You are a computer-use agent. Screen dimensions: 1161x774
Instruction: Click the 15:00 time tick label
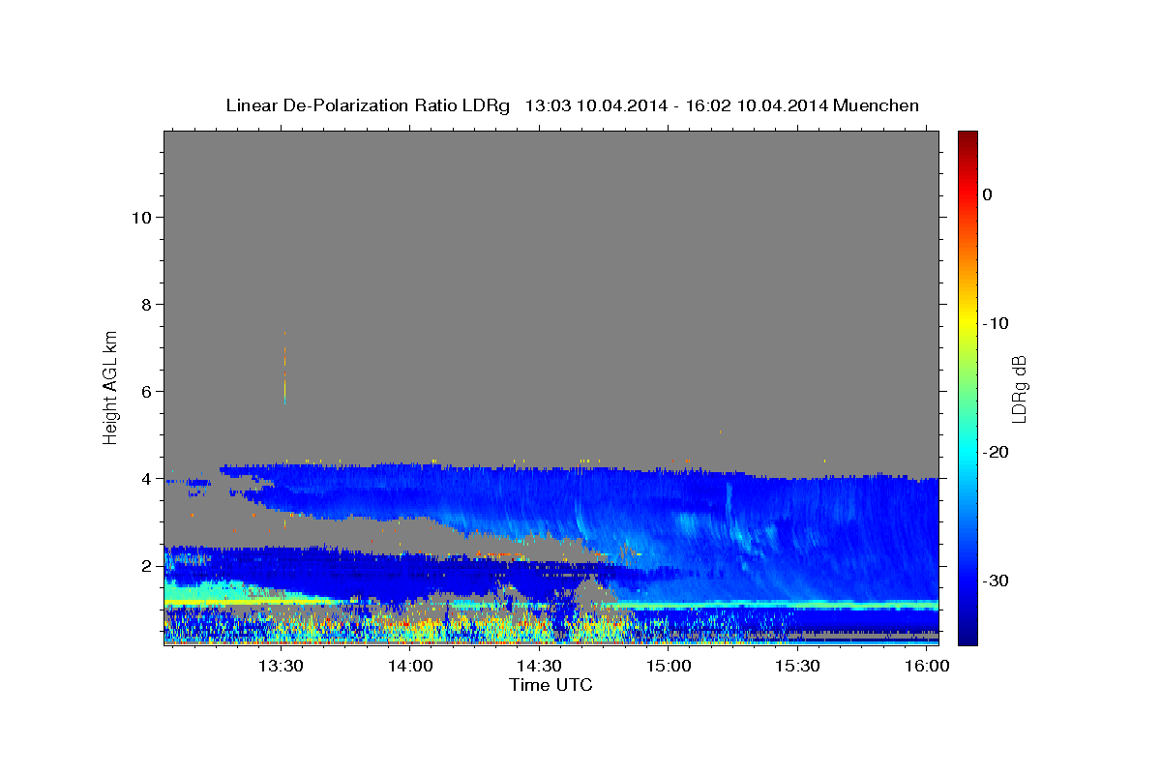click(x=668, y=666)
